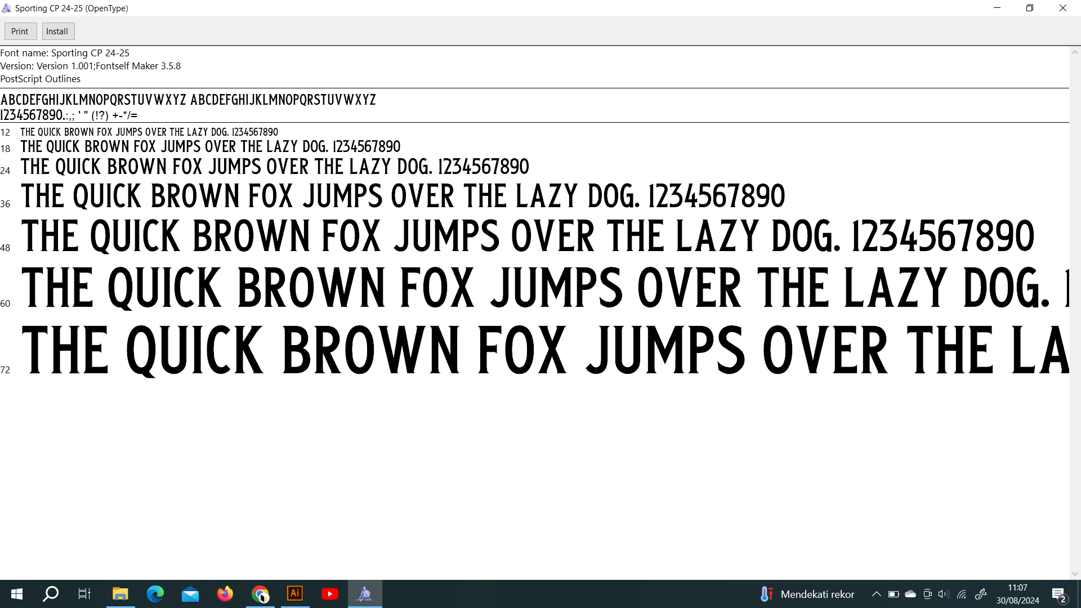This screenshot has height=608, width=1081.
Task: Open the Wi-Fi network flyout
Action: click(x=962, y=594)
